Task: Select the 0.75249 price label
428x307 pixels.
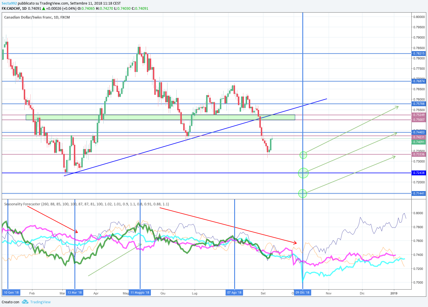Action: 419,115
